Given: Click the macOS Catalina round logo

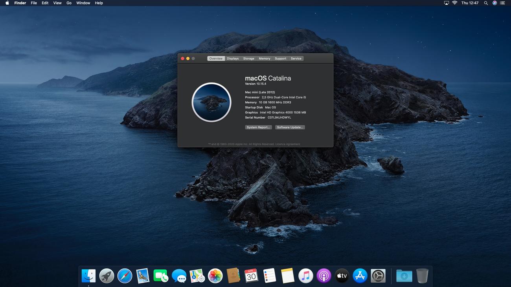Looking at the screenshot, I should pyautogui.click(x=211, y=102).
